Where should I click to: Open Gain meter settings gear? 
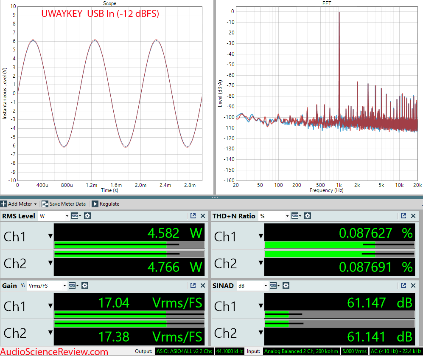[x=85, y=285]
